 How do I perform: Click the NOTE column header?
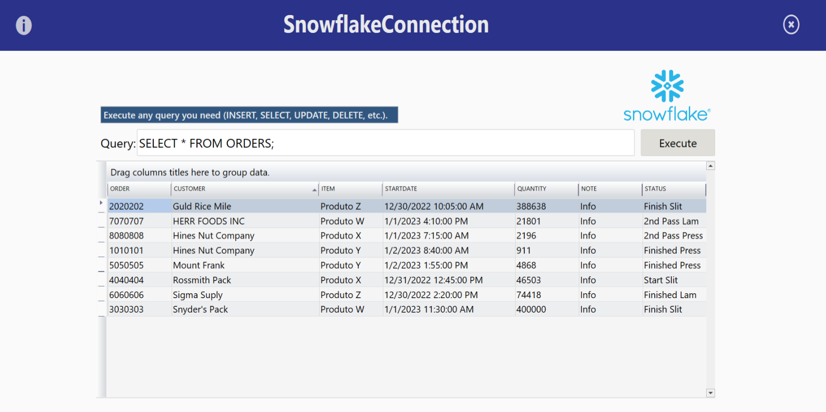[609, 189]
